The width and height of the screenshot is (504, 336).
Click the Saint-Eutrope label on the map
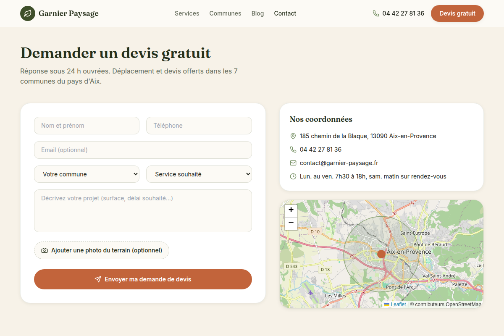click(415, 233)
